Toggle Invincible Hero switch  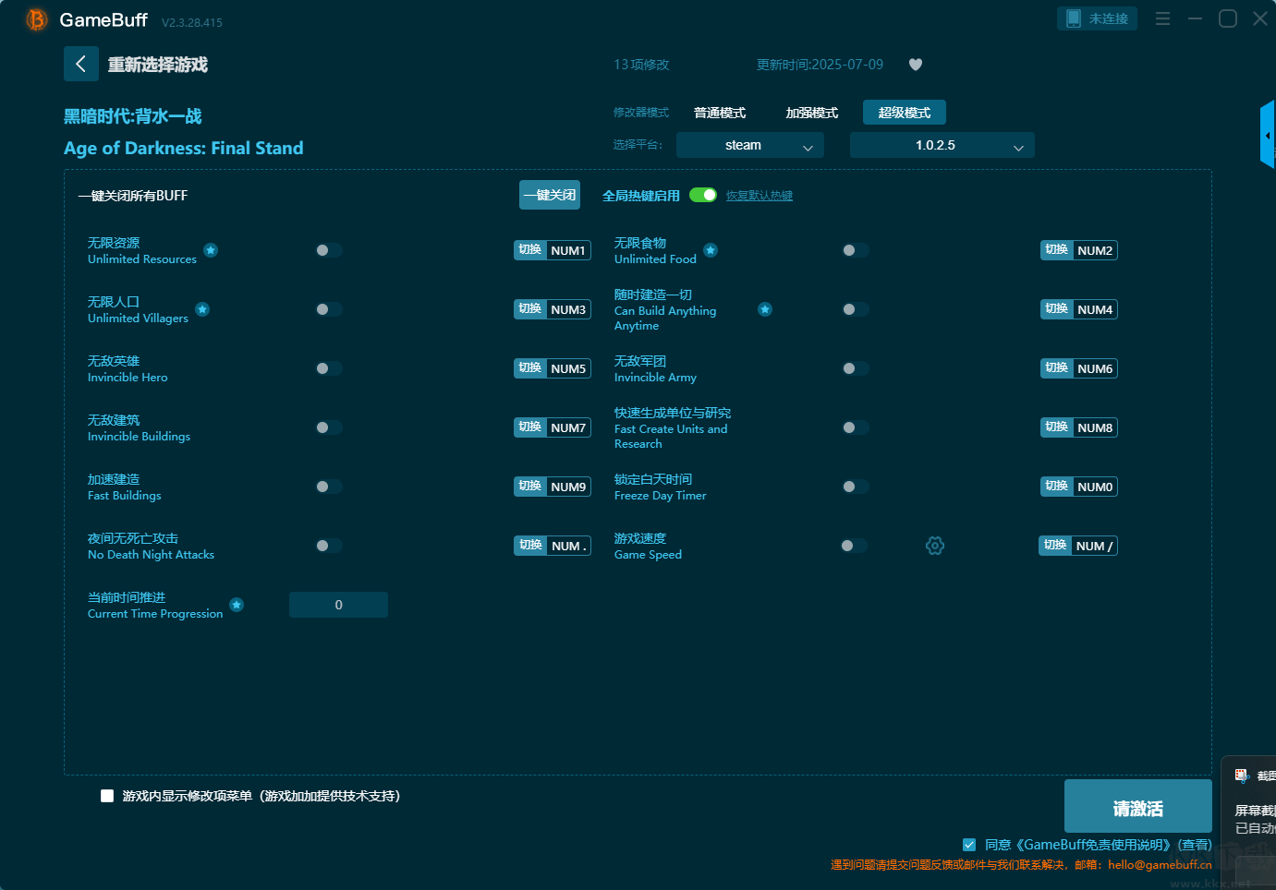coord(328,368)
